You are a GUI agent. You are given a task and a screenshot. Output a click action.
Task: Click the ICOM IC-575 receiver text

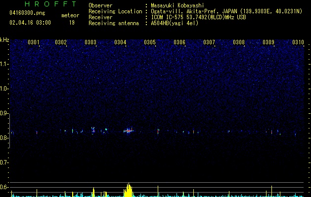(x=198, y=17)
